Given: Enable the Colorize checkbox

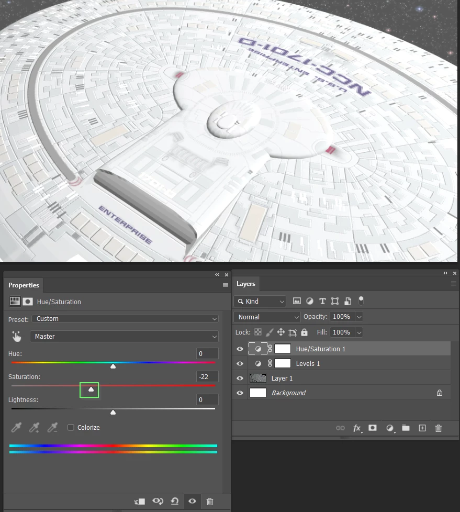Looking at the screenshot, I should pos(71,427).
